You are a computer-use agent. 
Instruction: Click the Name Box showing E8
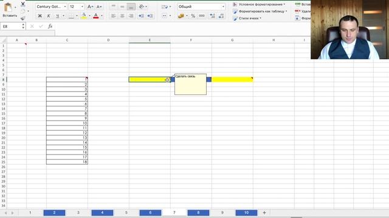tap(11, 26)
